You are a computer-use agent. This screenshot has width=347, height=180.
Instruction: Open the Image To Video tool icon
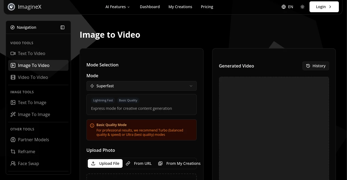tap(13, 65)
